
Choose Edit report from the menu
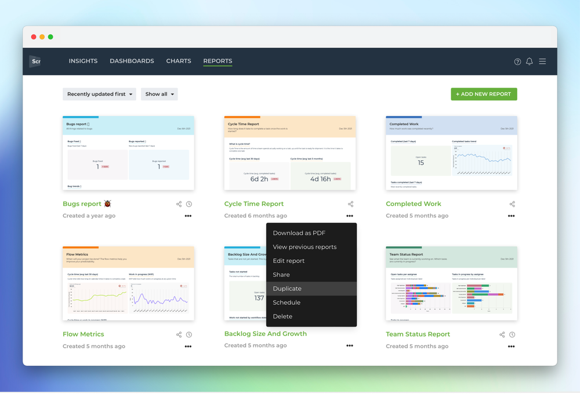click(x=311, y=261)
